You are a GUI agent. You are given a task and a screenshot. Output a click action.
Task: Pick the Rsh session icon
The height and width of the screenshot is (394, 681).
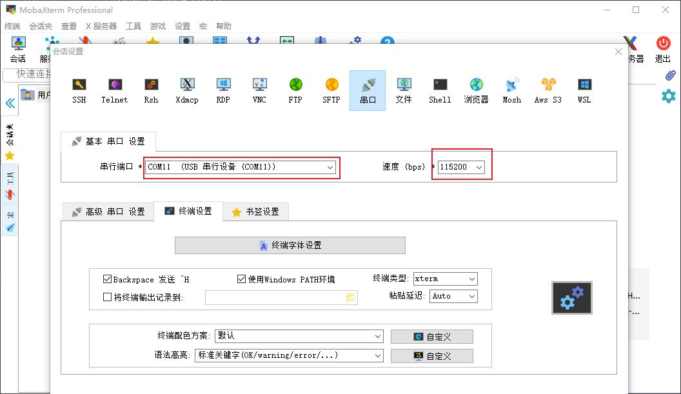tap(151, 91)
